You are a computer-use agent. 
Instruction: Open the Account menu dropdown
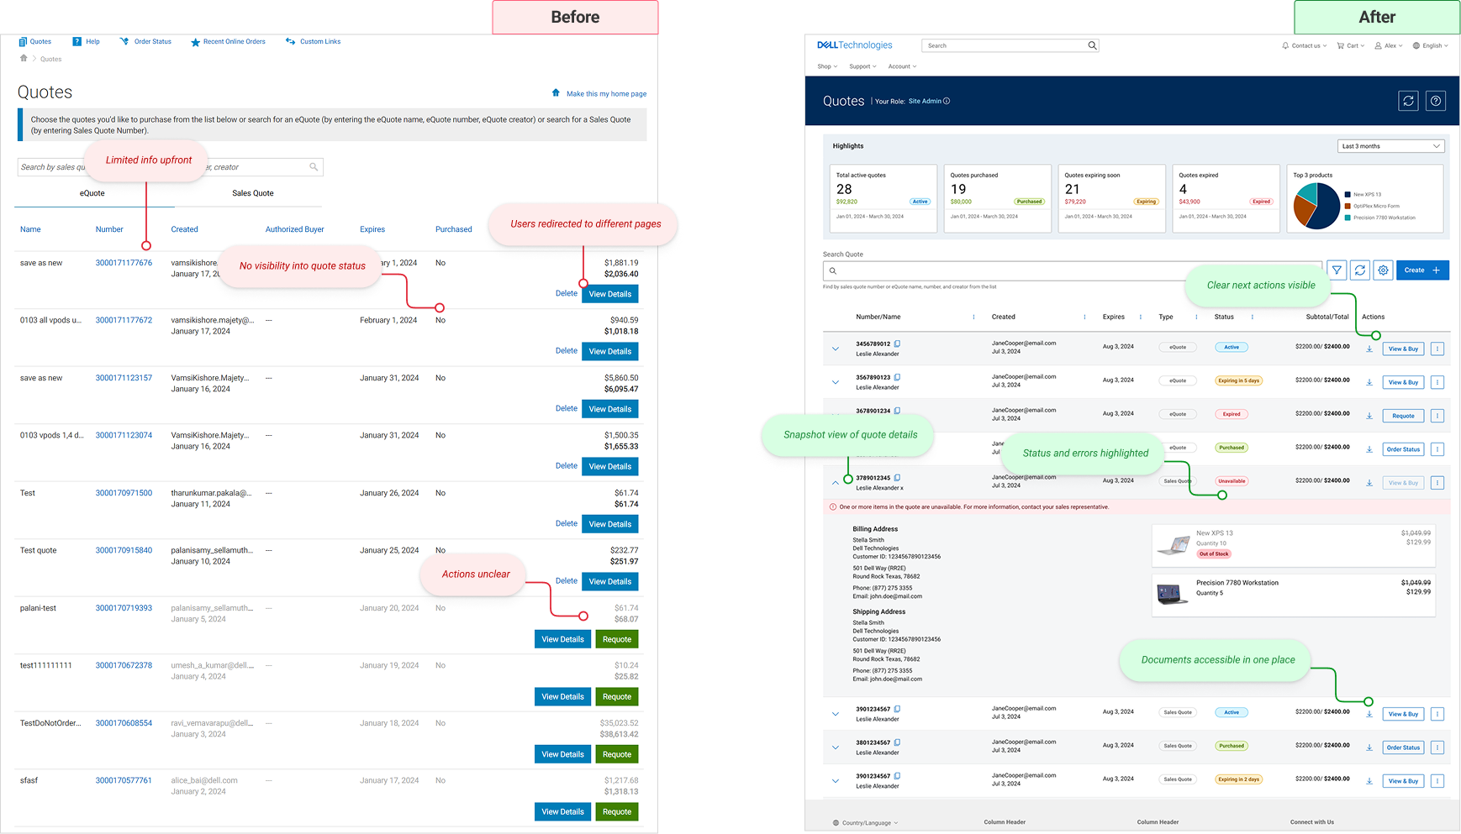pos(903,66)
